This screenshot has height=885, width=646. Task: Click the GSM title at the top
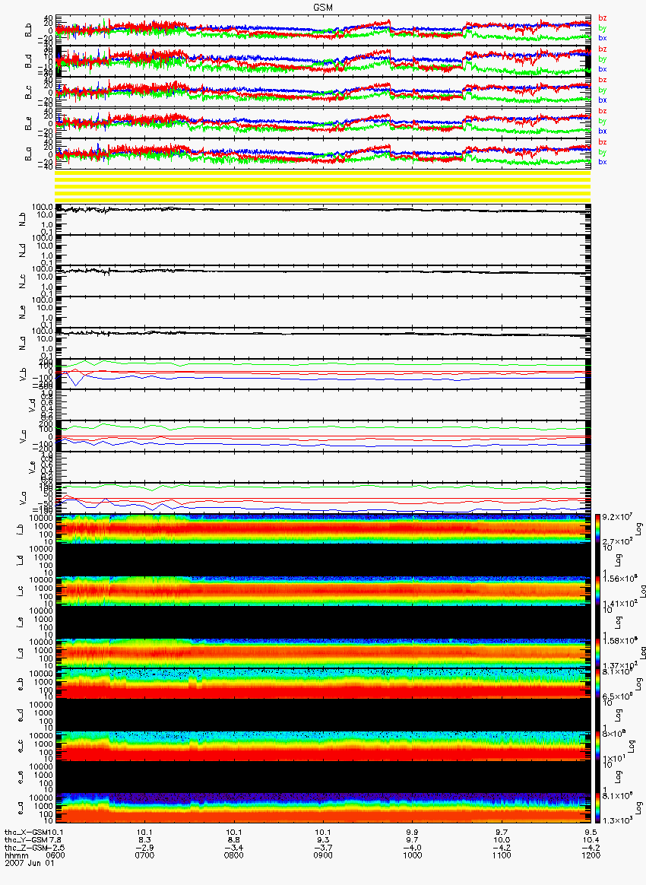coord(323,8)
